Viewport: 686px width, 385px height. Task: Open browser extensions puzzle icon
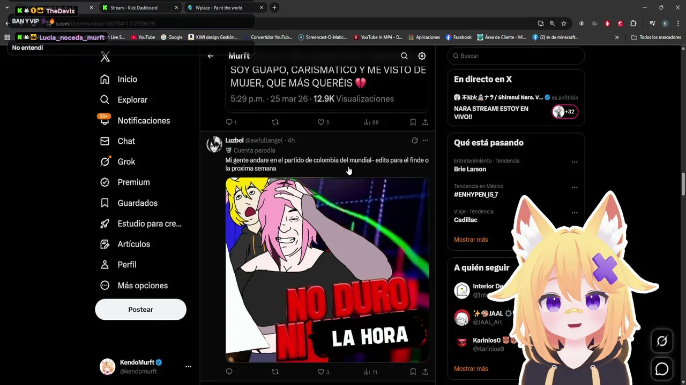[x=633, y=24]
